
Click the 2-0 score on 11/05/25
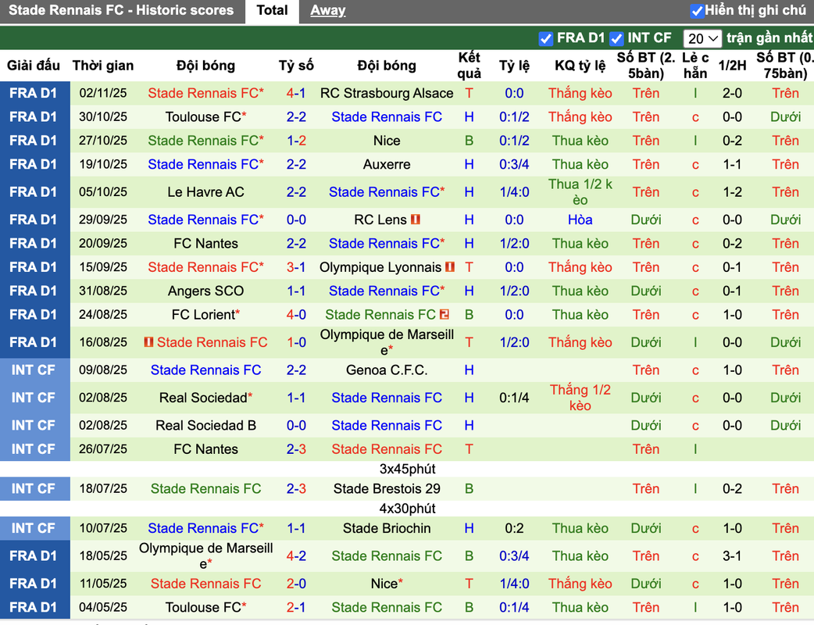pos(296,584)
